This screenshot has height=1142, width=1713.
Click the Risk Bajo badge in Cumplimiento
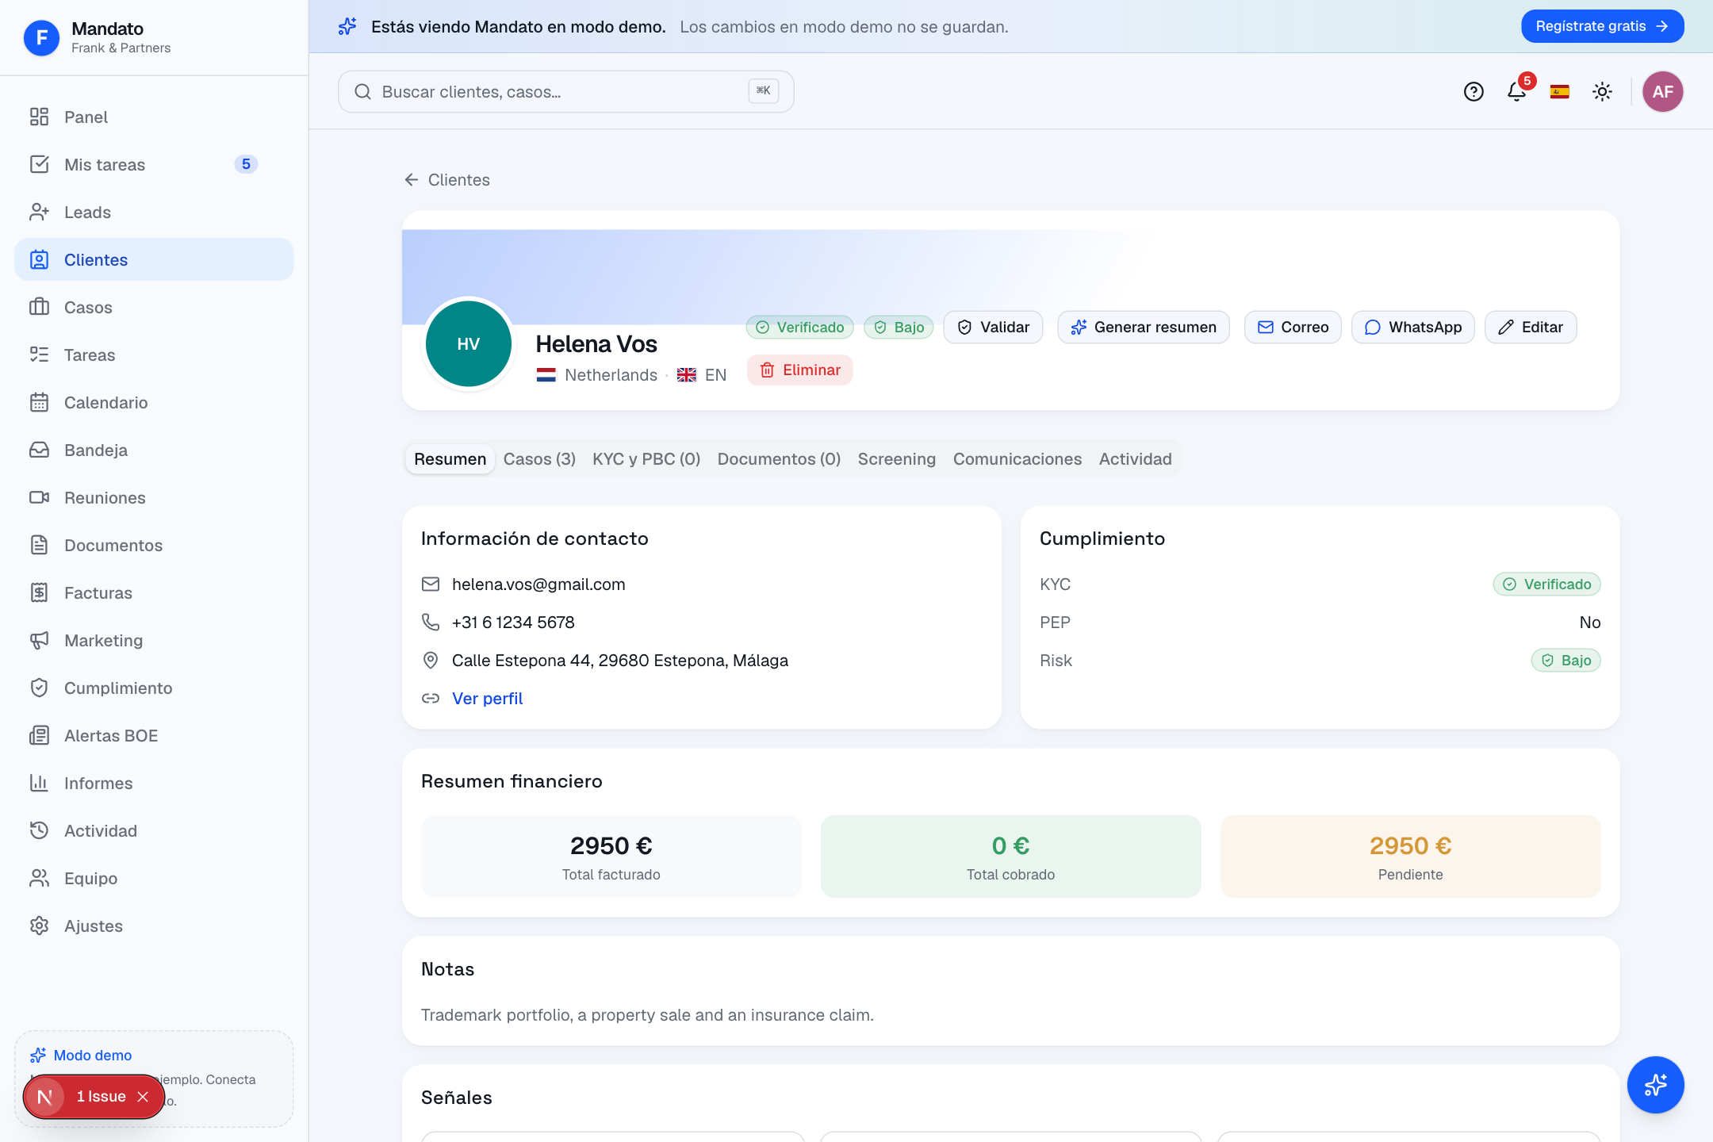(1565, 661)
